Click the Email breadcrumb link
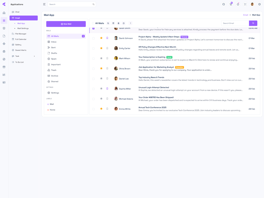 pyautogui.click(x=246, y=15)
